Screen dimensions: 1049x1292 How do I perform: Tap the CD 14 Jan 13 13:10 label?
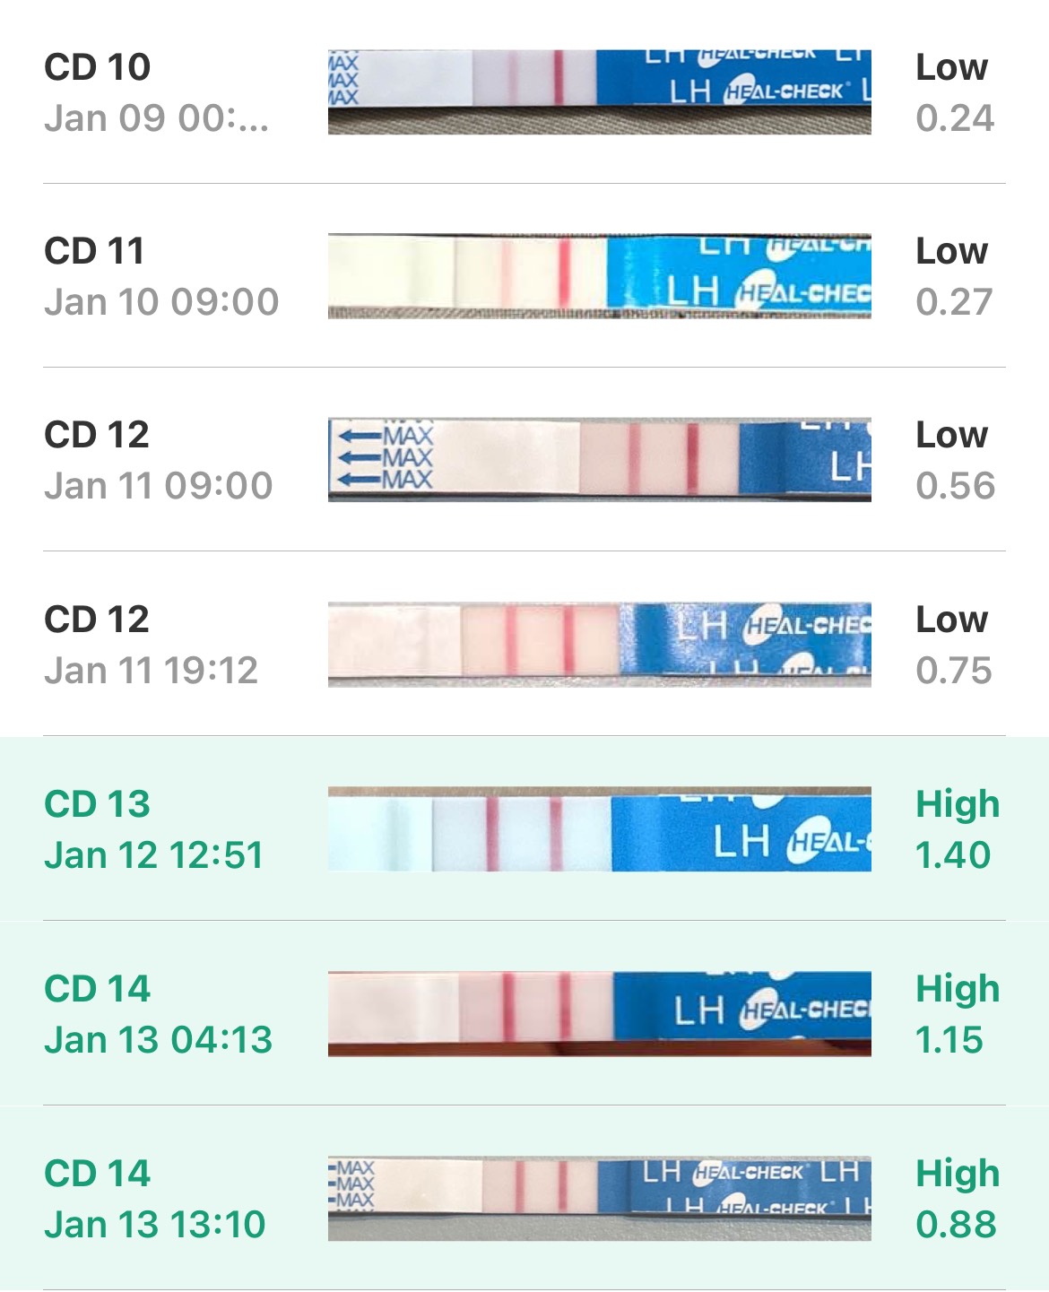(155, 1199)
